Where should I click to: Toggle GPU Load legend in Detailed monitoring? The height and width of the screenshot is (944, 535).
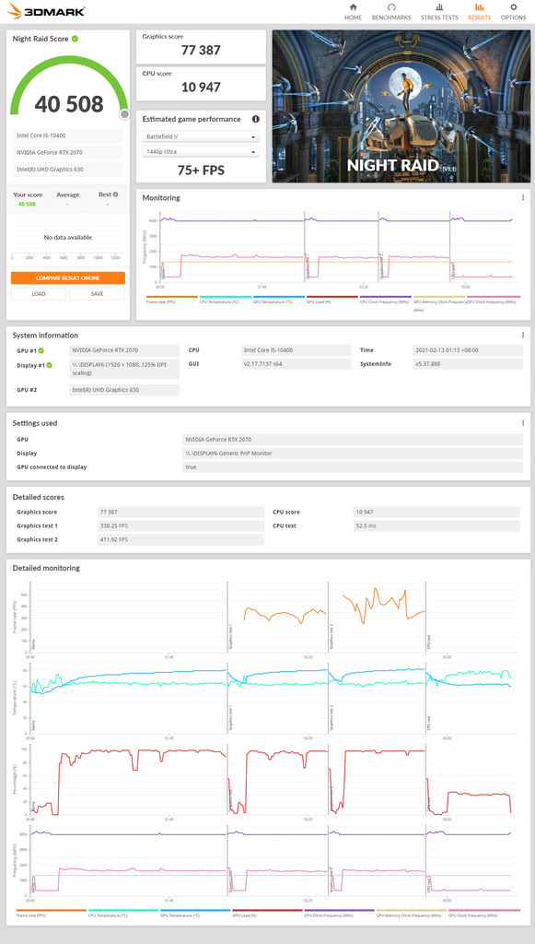coord(267,913)
